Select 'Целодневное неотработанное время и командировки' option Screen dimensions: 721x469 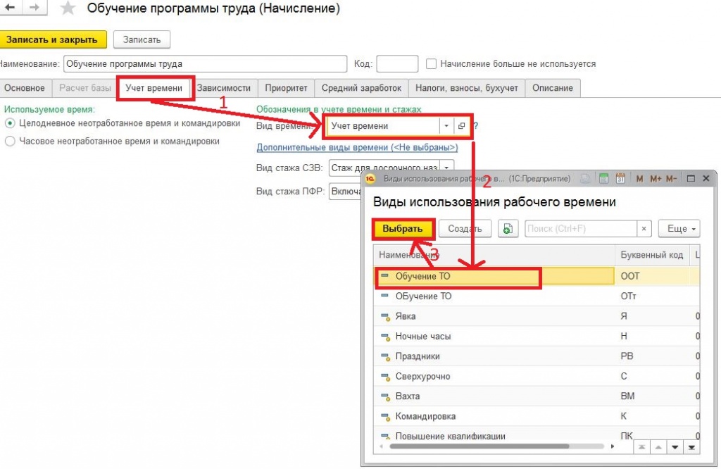[x=10, y=123]
